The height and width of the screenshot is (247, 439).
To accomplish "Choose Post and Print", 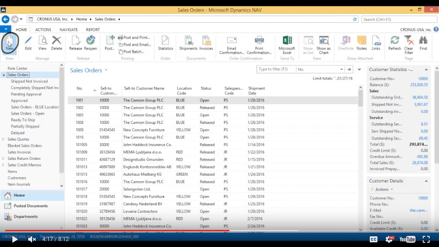I will coord(134,38).
